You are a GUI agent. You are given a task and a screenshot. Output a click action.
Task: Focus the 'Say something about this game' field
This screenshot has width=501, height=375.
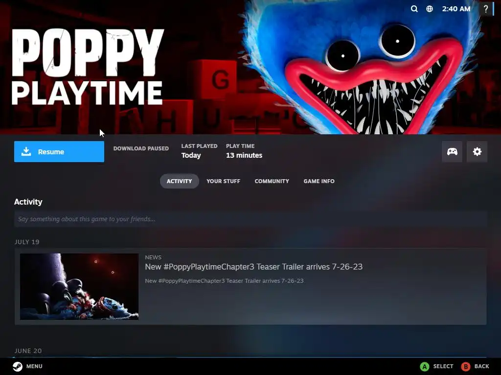(250, 219)
